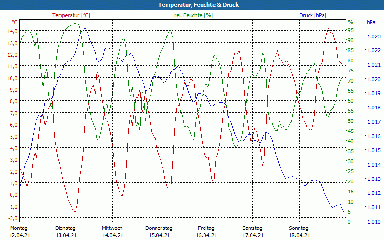This screenshot has width=384, height=240.
Task: Select the green rel. Feuchte [%] legend label
Action: 193,15
